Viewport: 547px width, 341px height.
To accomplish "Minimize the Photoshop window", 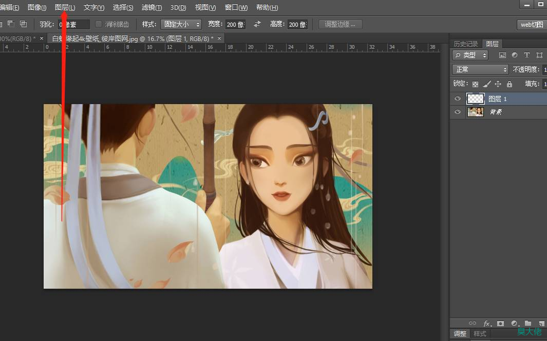I will [x=527, y=5].
